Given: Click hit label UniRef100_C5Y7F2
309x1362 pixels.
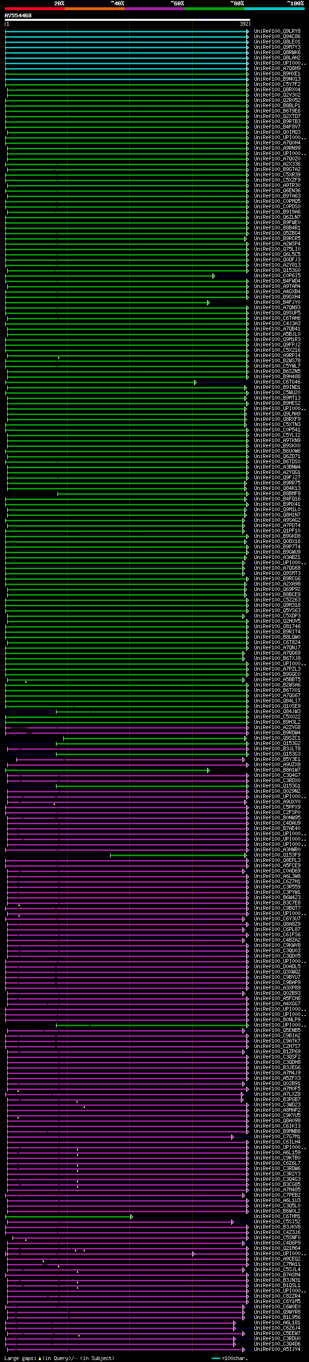Looking at the screenshot, I should 277,84.
